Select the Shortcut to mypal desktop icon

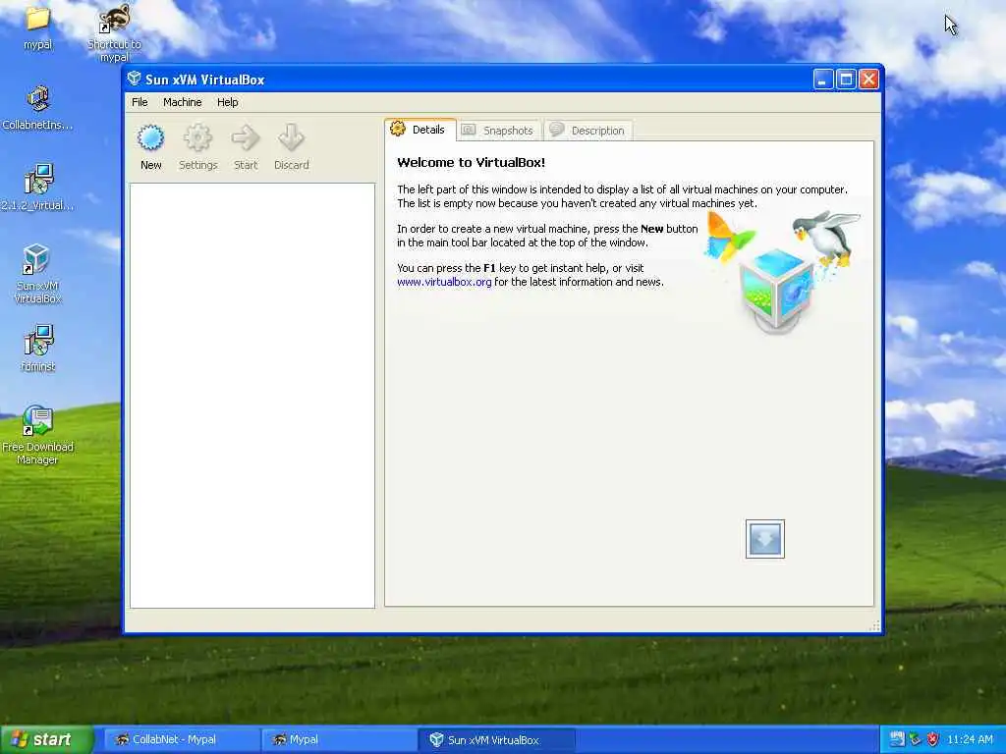pos(114,32)
